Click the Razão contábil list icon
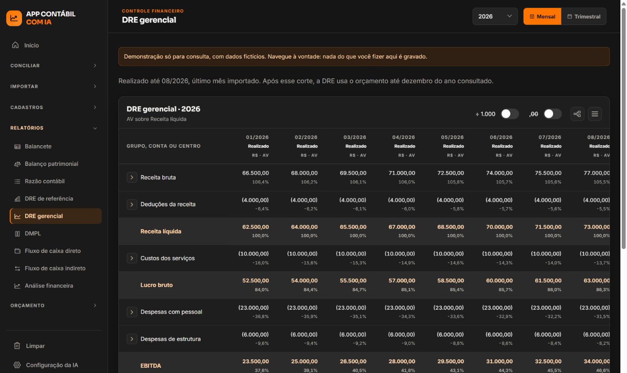627x373 pixels. pyautogui.click(x=18, y=181)
